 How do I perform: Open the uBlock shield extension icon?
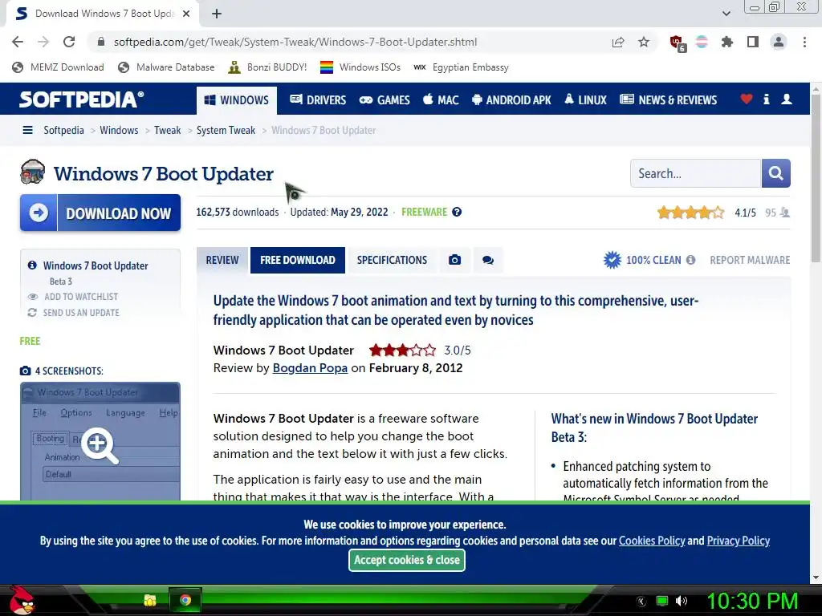(678, 43)
